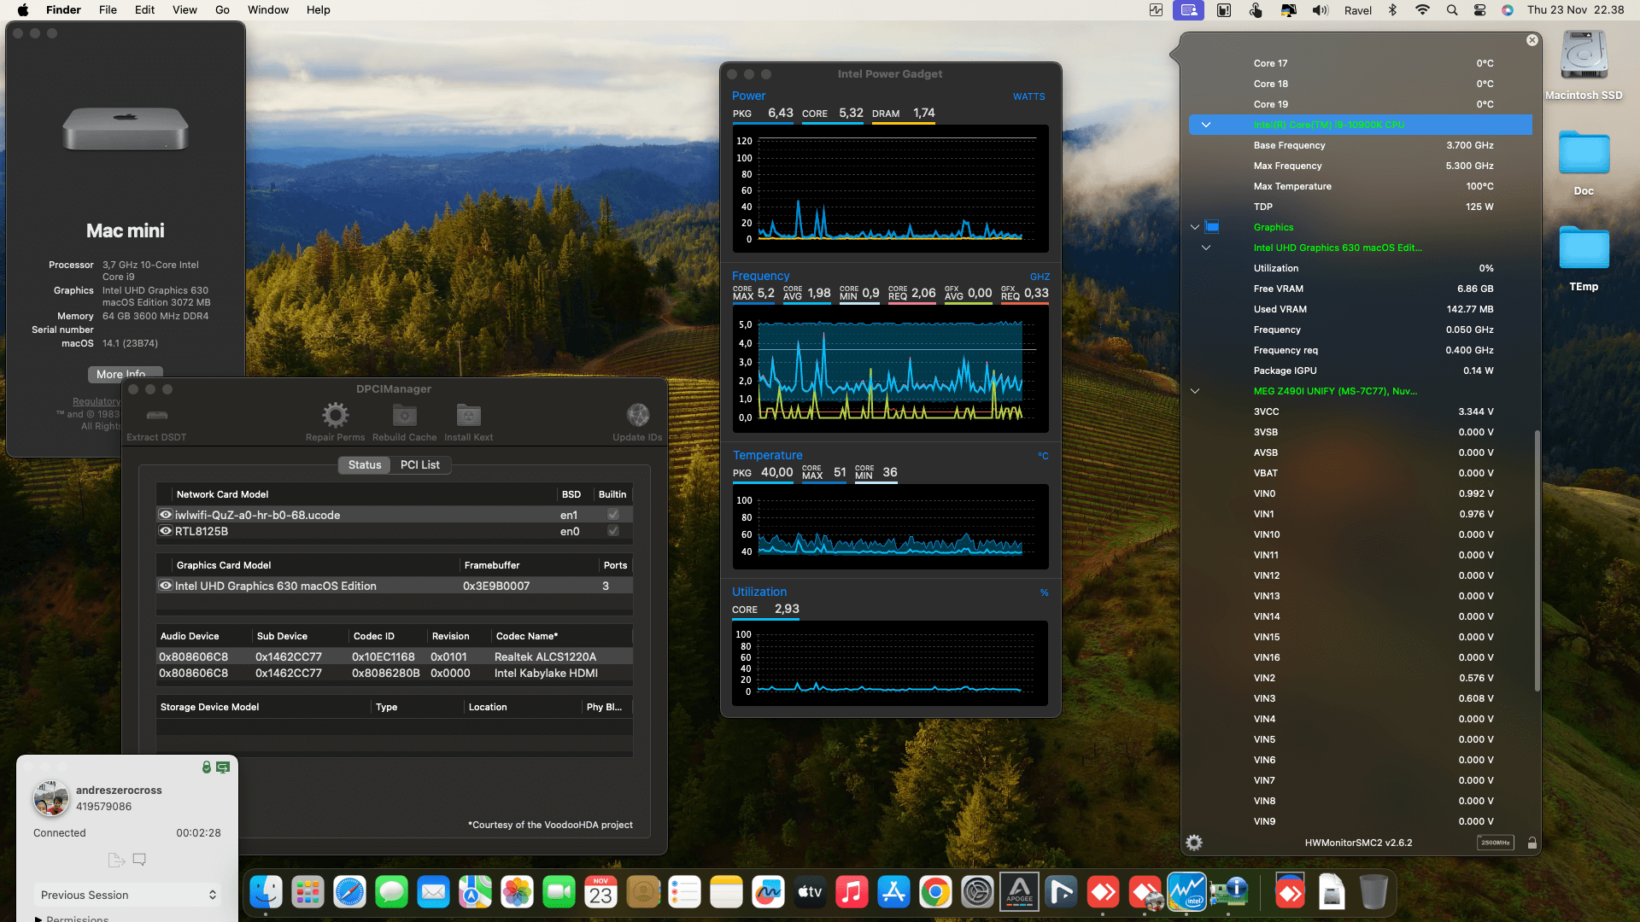1640x922 pixels.
Task: Select the Realtek ALCS1220A audio row
Action: [395, 656]
